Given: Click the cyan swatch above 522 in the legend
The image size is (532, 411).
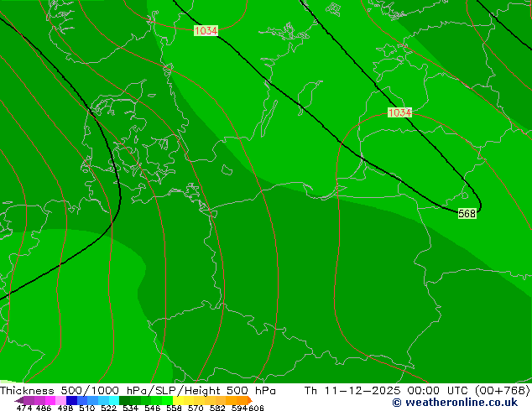Looking at the screenshot, I should click(114, 400).
